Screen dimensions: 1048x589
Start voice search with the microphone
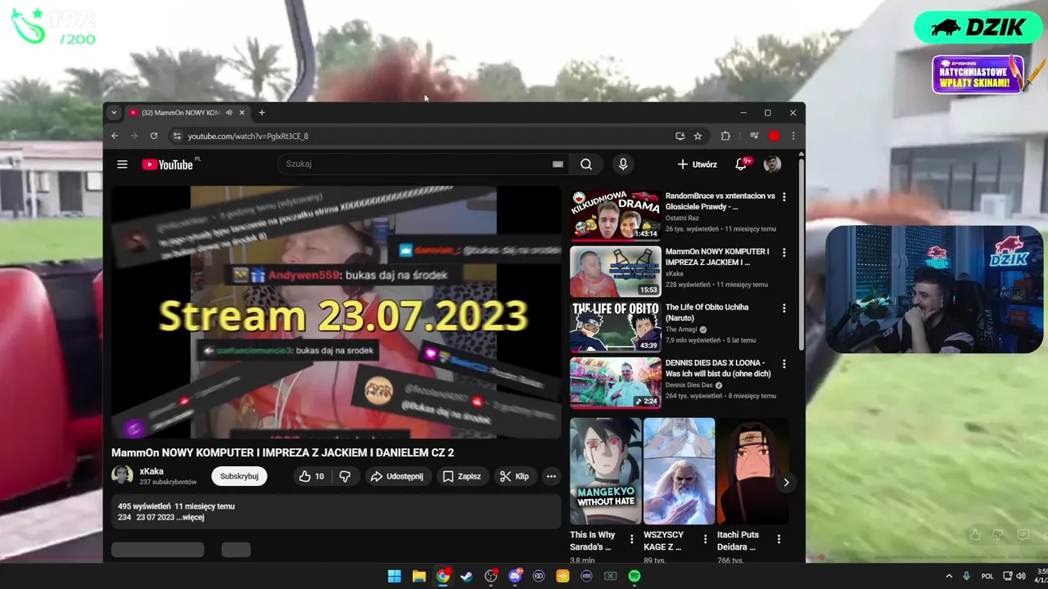coord(623,164)
